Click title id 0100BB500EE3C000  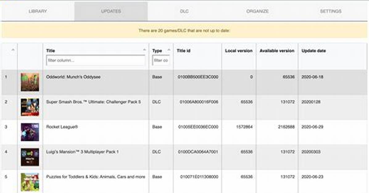click(198, 77)
